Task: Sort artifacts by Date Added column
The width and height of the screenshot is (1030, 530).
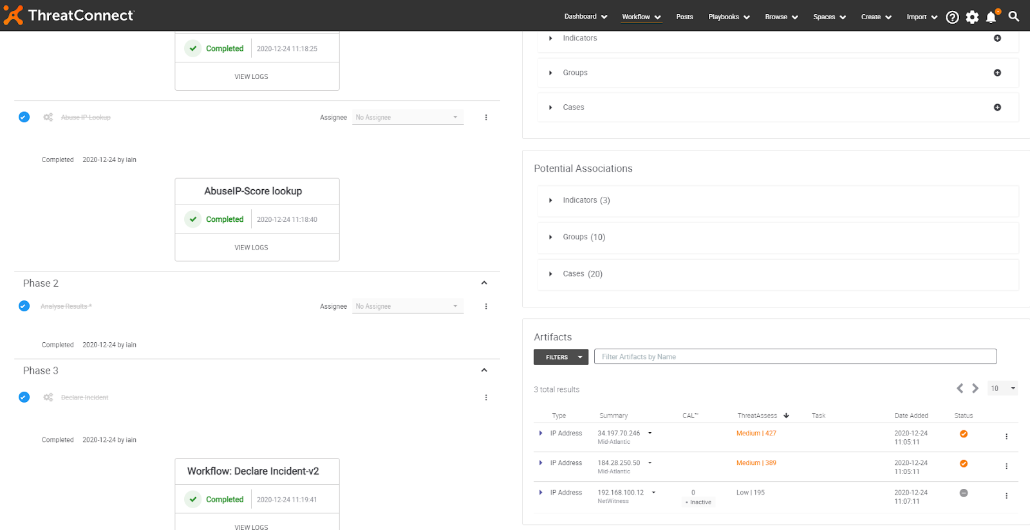Action: point(911,416)
